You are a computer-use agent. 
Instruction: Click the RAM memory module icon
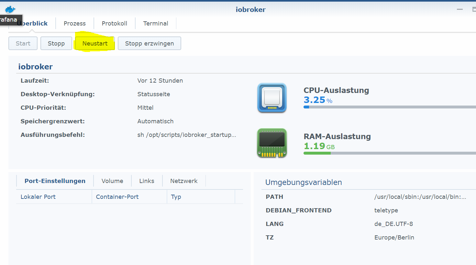(272, 143)
